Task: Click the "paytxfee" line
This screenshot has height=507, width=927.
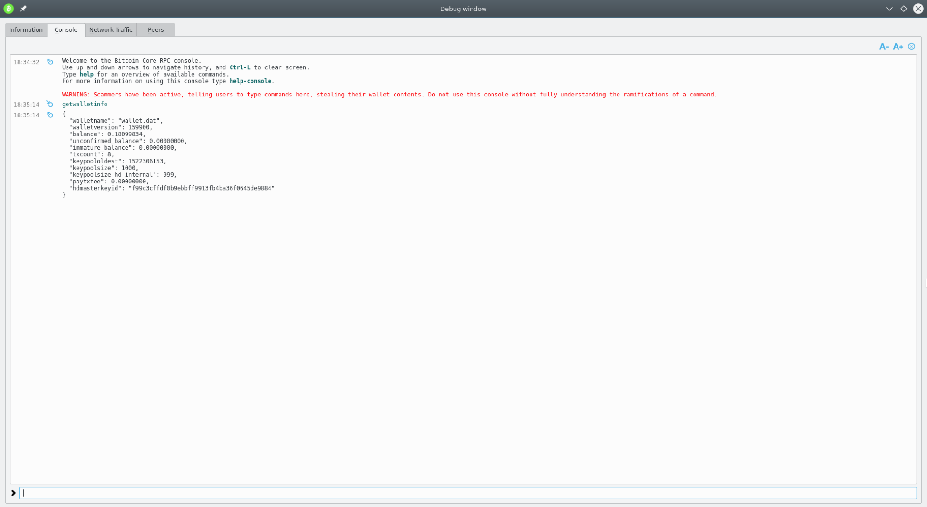Action: (109, 182)
